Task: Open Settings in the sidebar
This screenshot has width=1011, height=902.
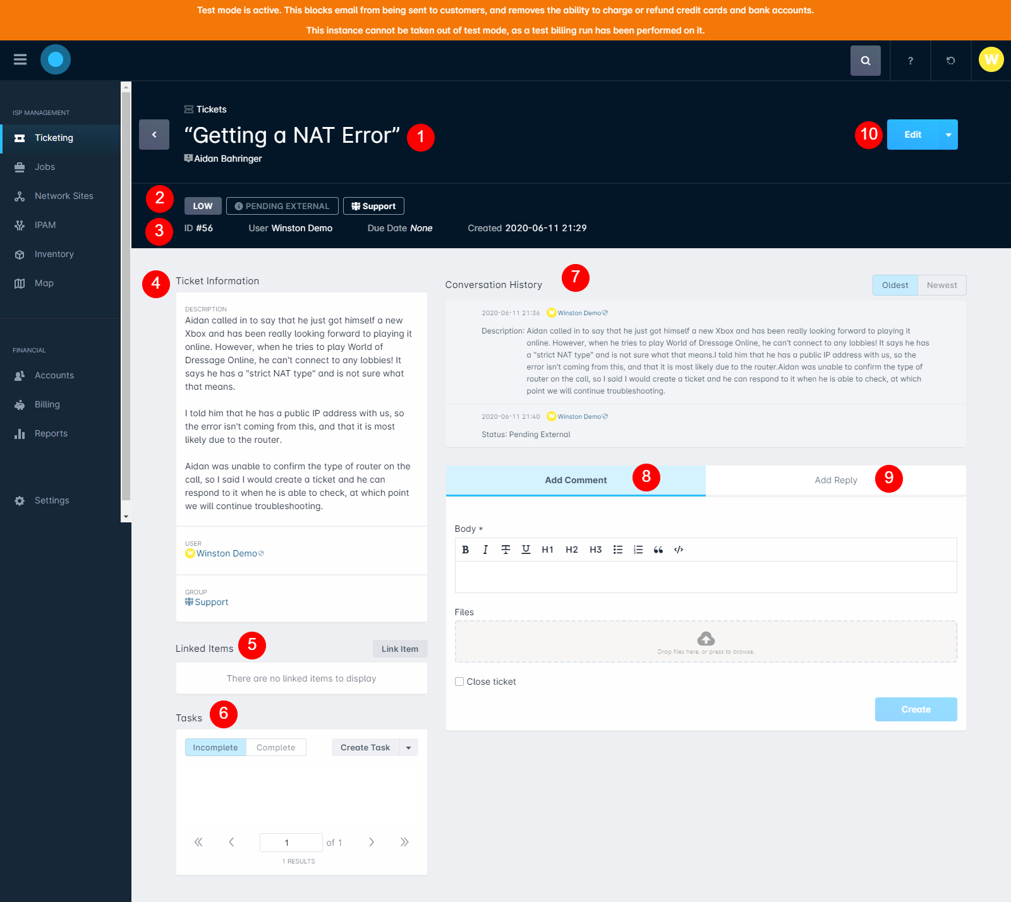Action: pyautogui.click(x=61, y=500)
